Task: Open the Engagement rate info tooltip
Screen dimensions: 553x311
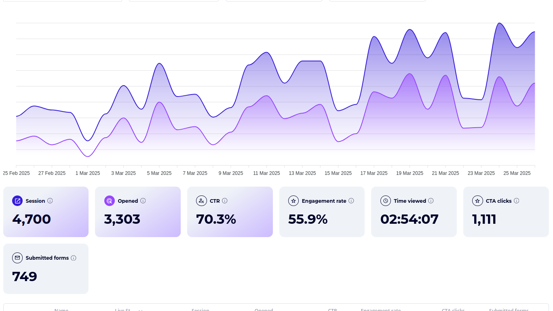Action: (351, 201)
